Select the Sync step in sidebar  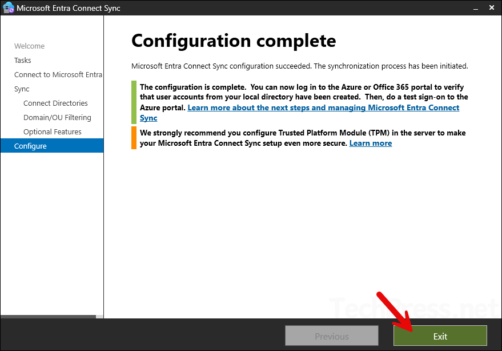pos(22,89)
